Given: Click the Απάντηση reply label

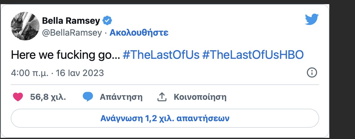Looking at the screenshot, I should (121, 97).
